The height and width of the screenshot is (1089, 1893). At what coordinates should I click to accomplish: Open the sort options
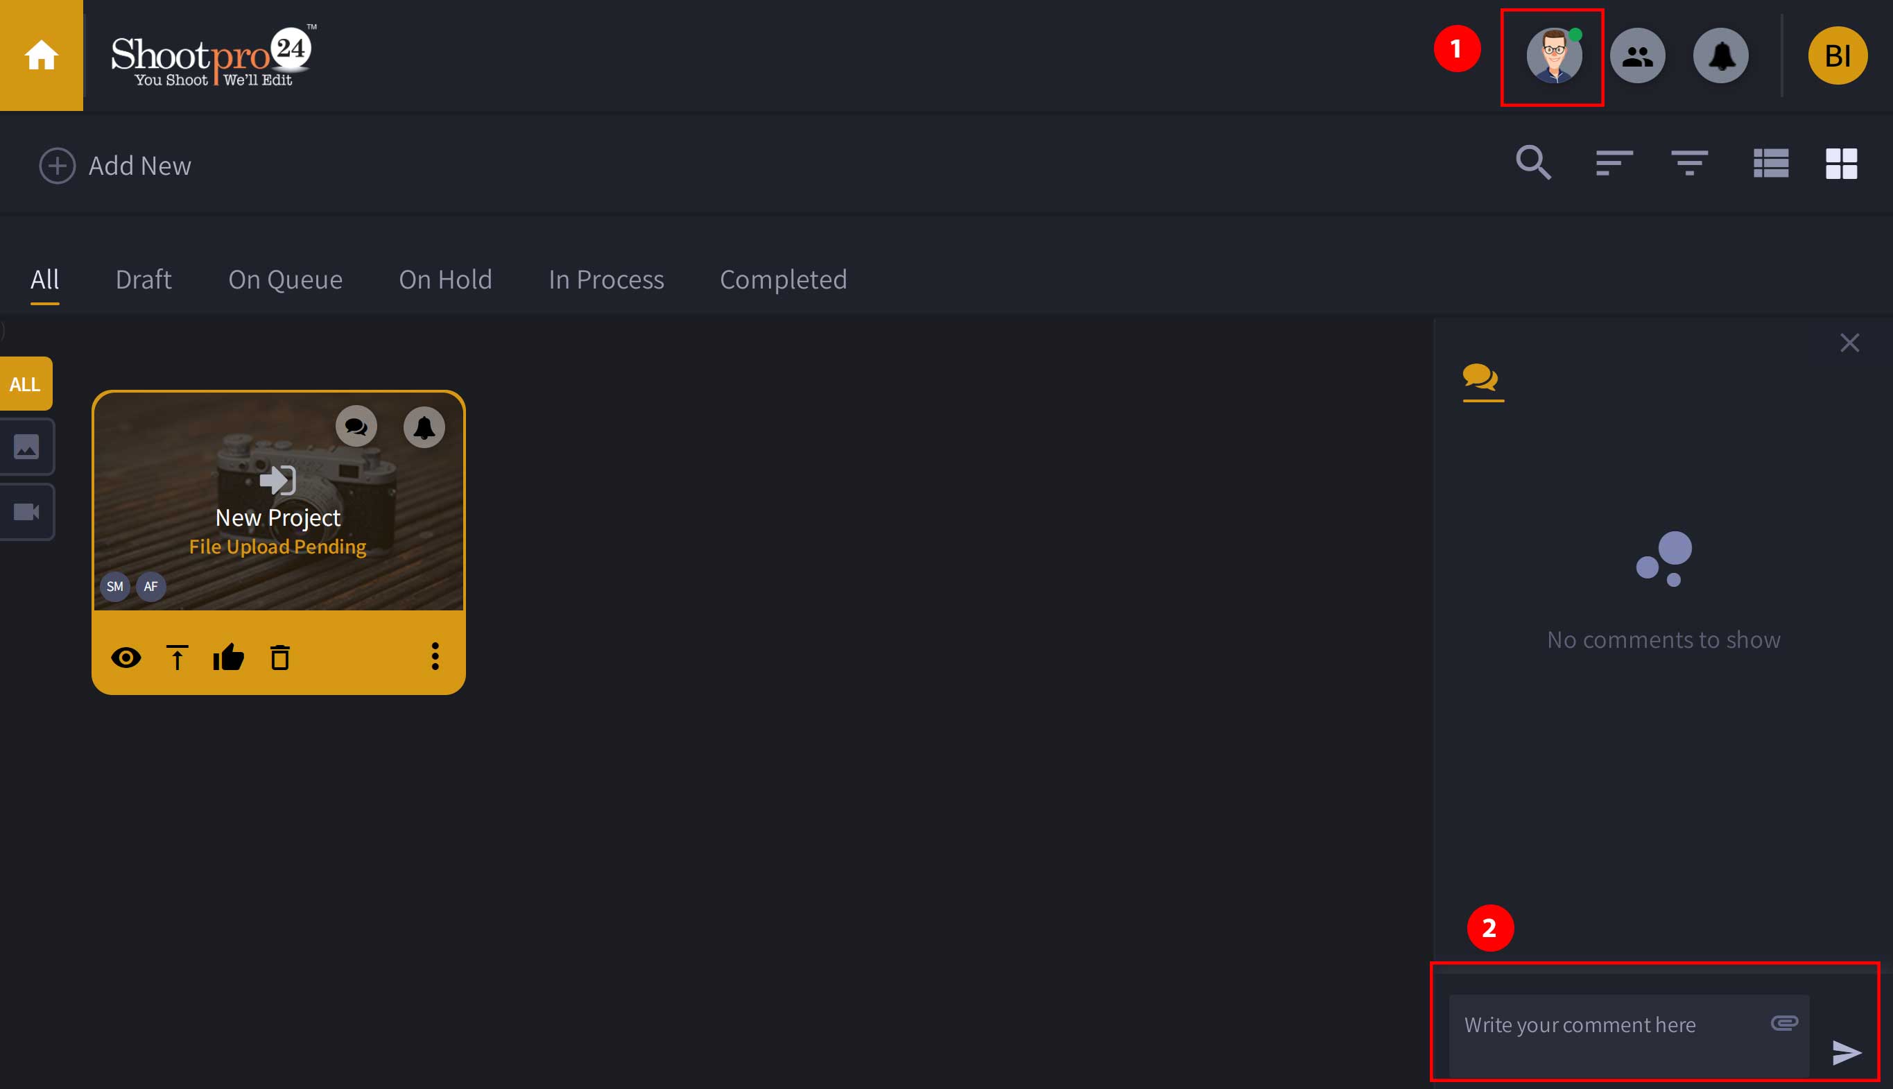[x=1613, y=164]
